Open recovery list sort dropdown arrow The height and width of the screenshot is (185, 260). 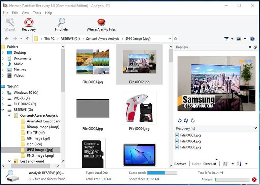point(246,164)
